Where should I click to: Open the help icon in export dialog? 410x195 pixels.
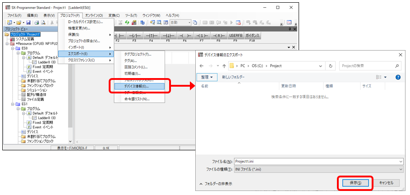point(398,77)
